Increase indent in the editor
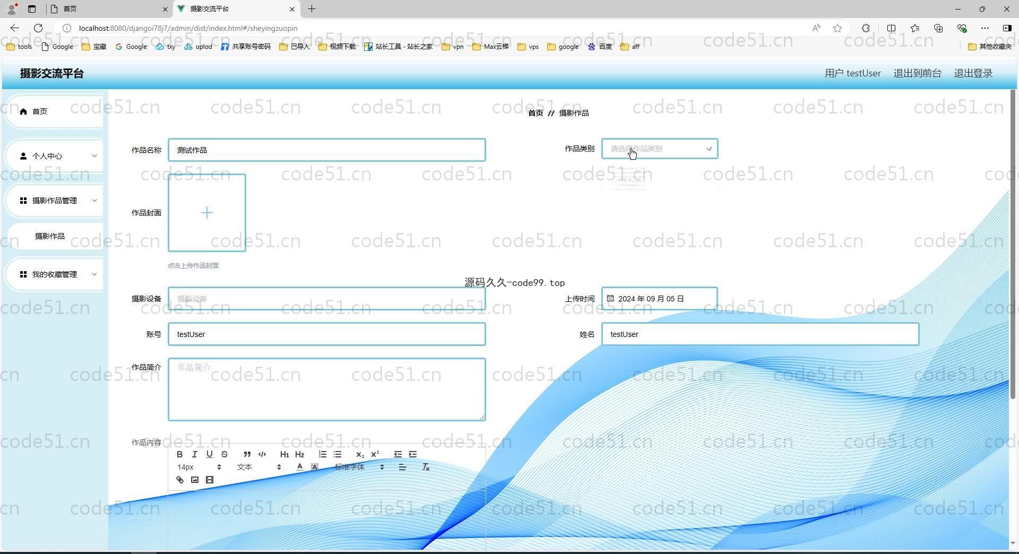Screen dimensions: 1019x554 [413, 454]
